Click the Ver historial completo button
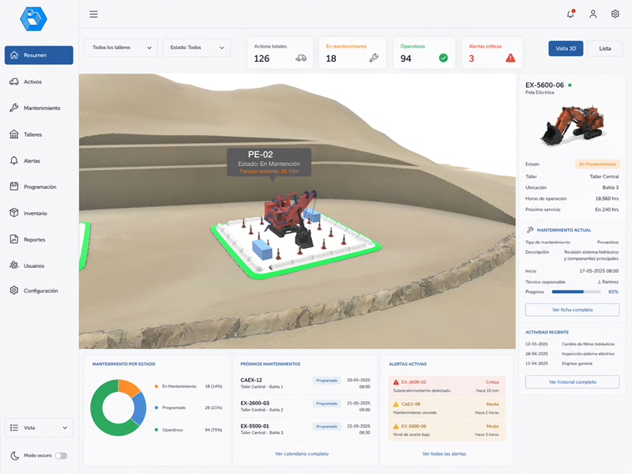This screenshot has height=474, width=632. coord(572,382)
